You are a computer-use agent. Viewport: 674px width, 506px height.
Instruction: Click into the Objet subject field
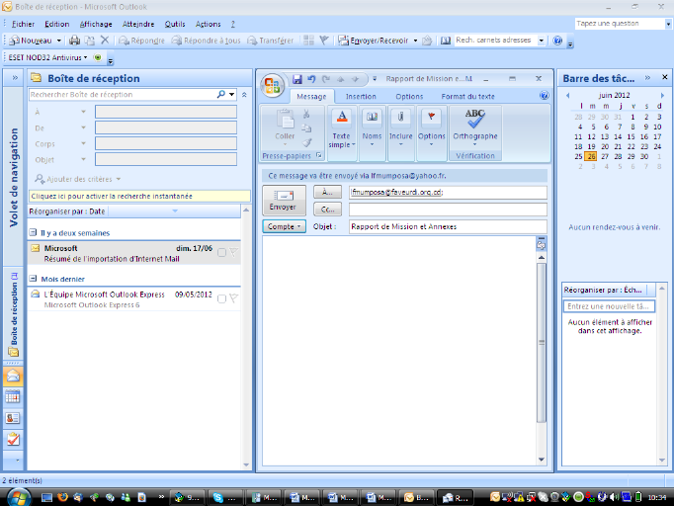tap(443, 226)
